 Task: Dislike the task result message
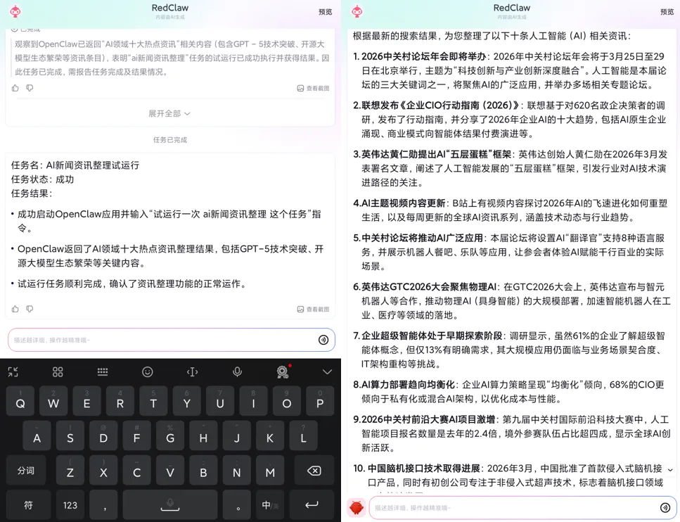[30, 309]
